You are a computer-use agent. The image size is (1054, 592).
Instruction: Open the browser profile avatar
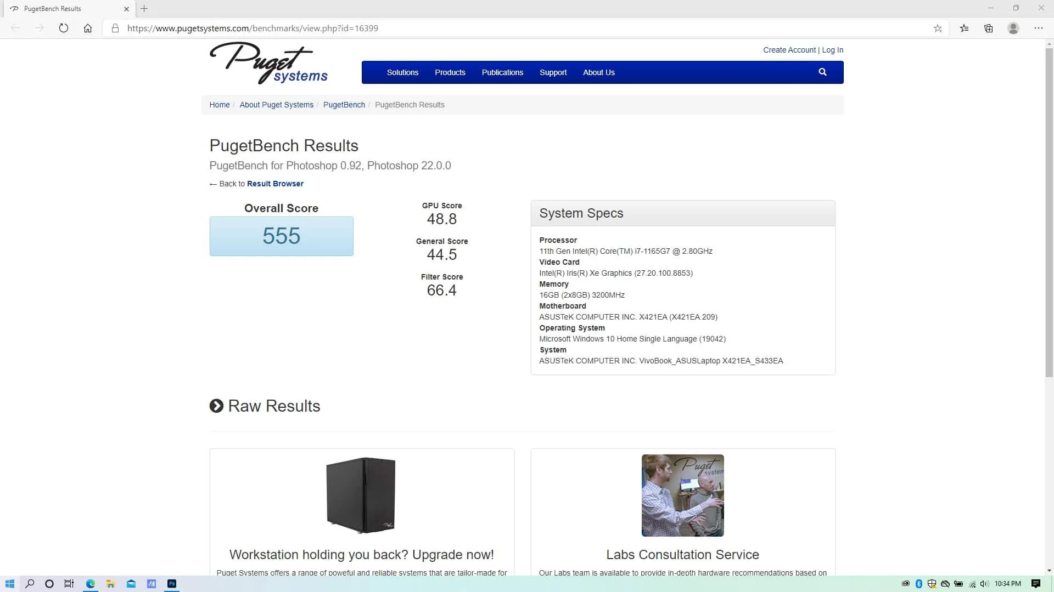coord(1013,28)
